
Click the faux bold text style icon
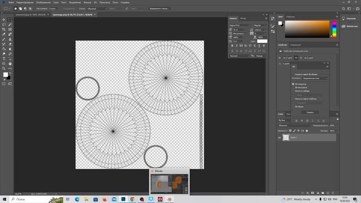click(x=232, y=46)
